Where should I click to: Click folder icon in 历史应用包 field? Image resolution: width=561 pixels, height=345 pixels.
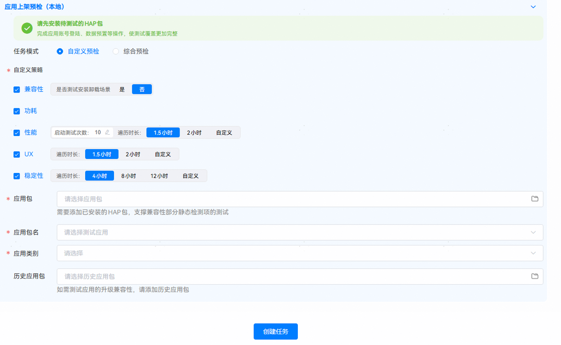click(535, 276)
